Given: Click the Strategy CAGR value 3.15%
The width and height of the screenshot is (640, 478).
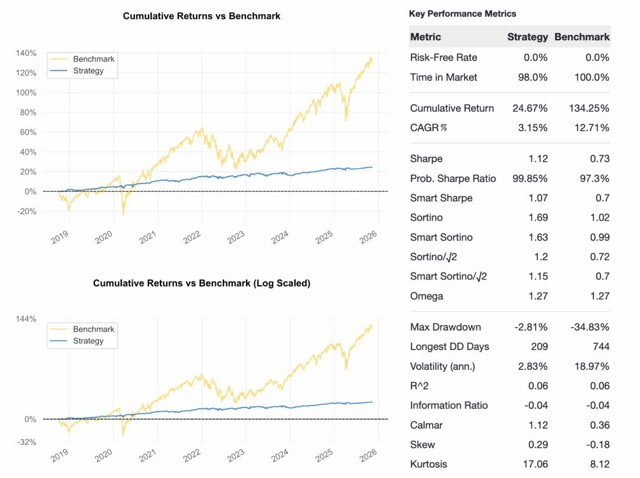Looking at the screenshot, I should (x=534, y=128).
